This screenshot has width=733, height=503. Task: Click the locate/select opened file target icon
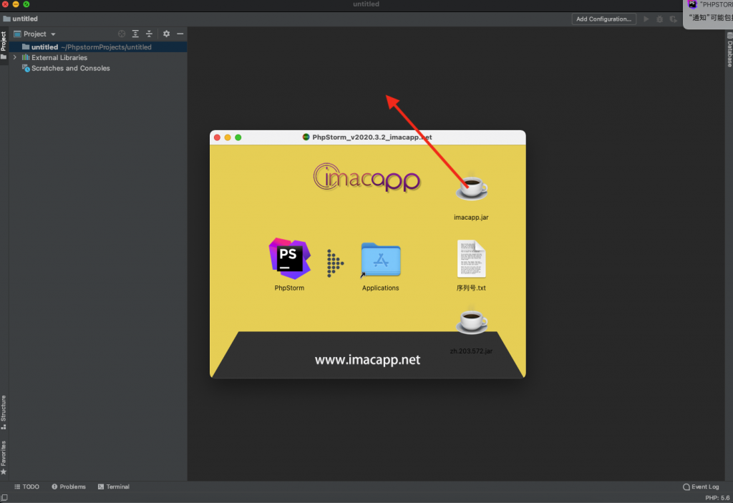point(122,34)
